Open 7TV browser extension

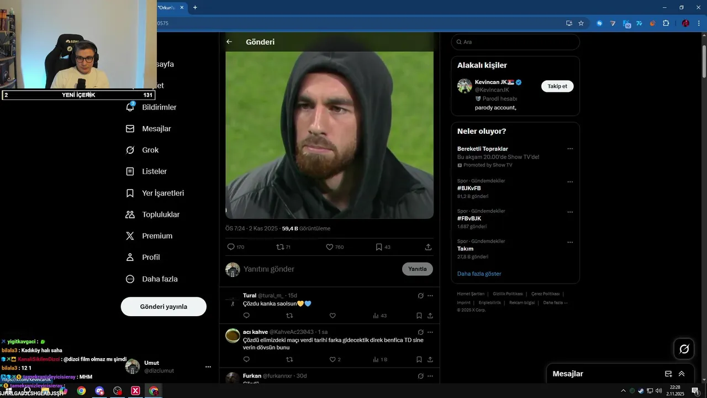coord(640,23)
